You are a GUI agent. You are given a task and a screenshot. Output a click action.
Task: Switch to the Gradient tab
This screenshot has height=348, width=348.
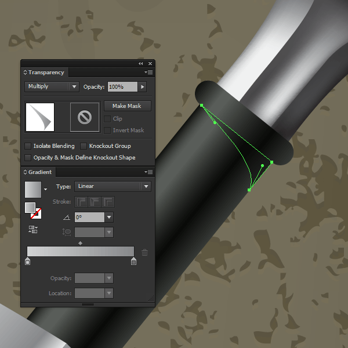pyautogui.click(x=40, y=172)
